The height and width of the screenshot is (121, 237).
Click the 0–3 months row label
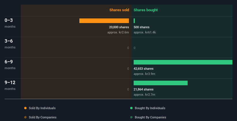(10, 23)
